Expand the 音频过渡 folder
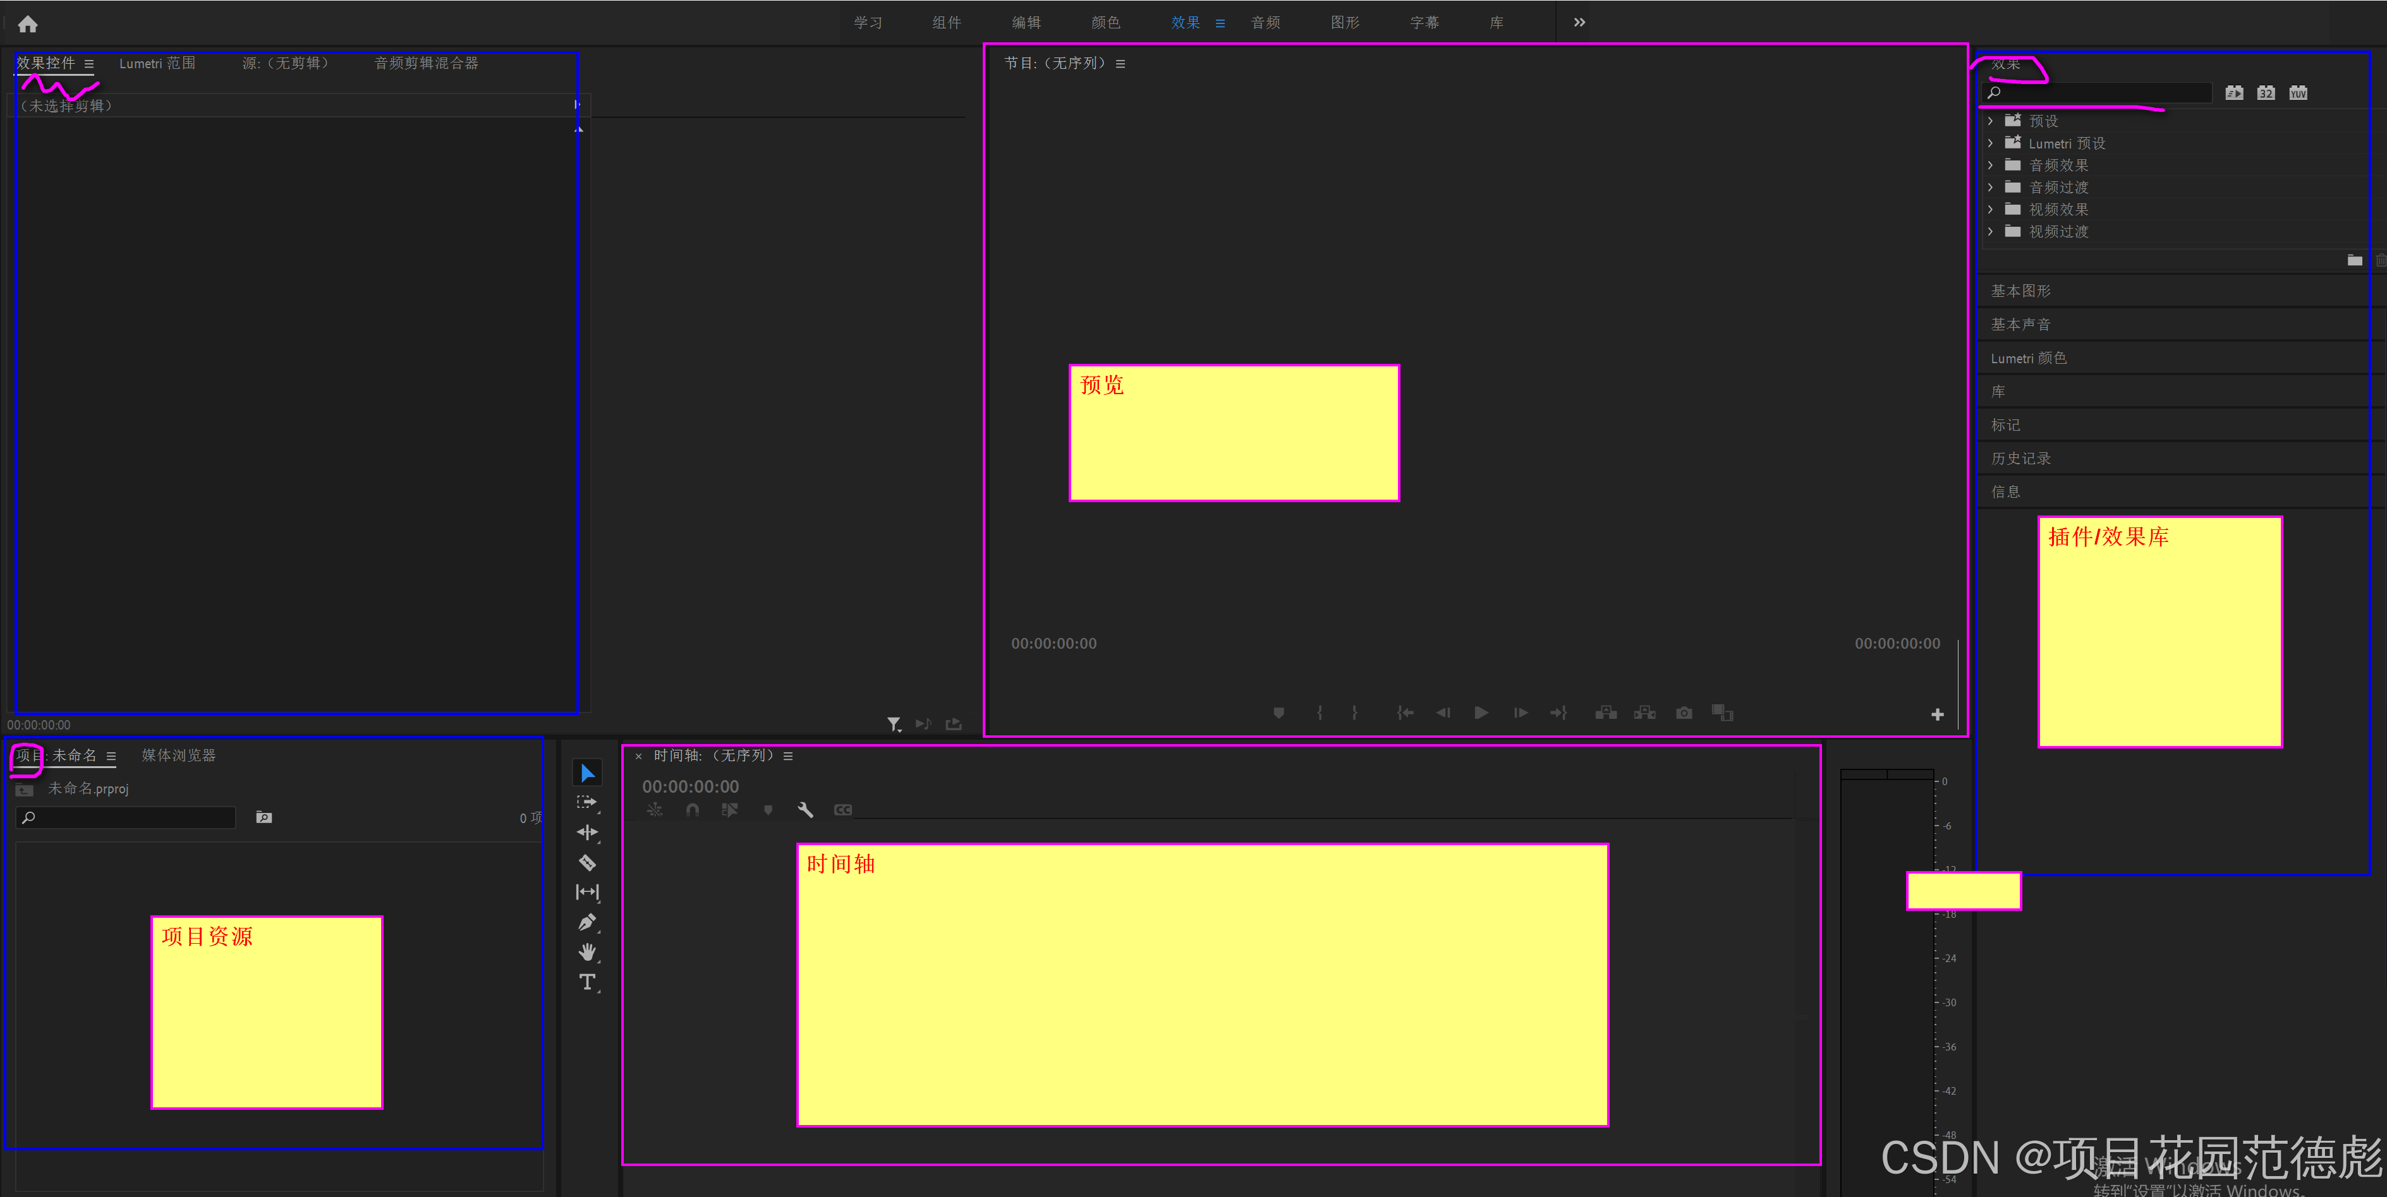This screenshot has width=2387, height=1197. coord(1990,187)
